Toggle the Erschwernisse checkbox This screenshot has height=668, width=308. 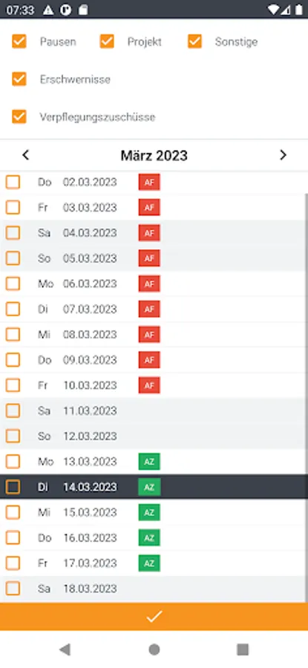tap(19, 79)
